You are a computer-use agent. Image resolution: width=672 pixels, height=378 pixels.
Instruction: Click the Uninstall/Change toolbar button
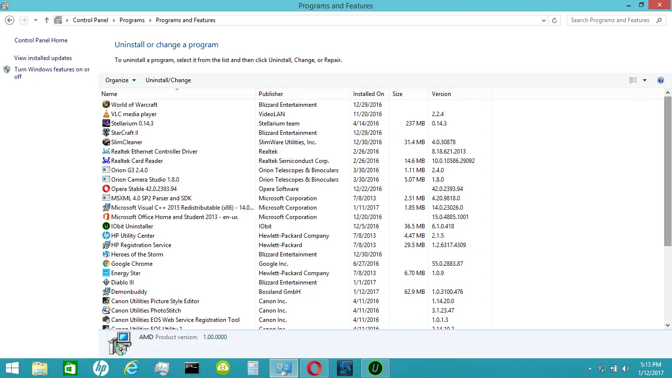pos(168,80)
